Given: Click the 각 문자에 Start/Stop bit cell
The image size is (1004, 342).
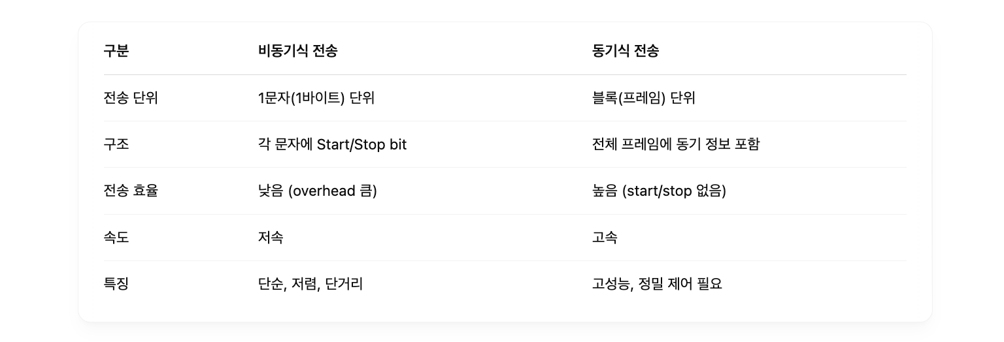Looking at the screenshot, I should tap(332, 144).
